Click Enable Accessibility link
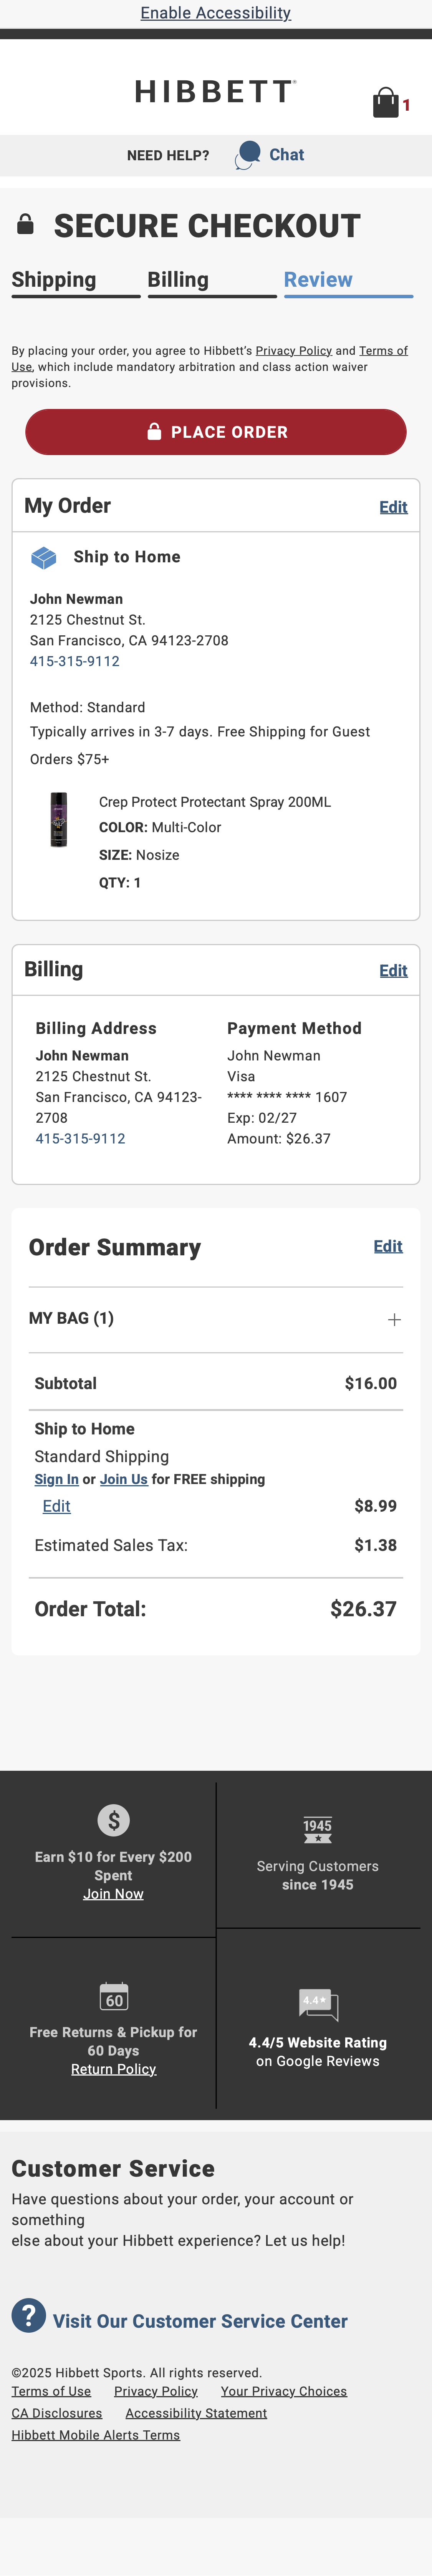Screen dimensions: 432x2576 click(216, 13)
